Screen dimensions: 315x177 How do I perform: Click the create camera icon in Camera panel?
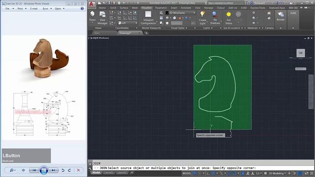[x=269, y=13]
